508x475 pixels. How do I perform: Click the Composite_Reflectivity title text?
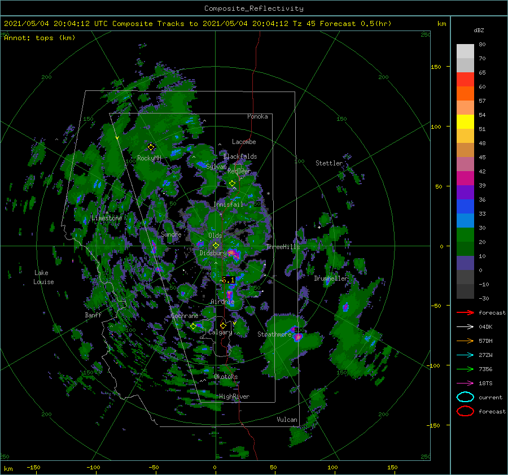tap(254, 8)
